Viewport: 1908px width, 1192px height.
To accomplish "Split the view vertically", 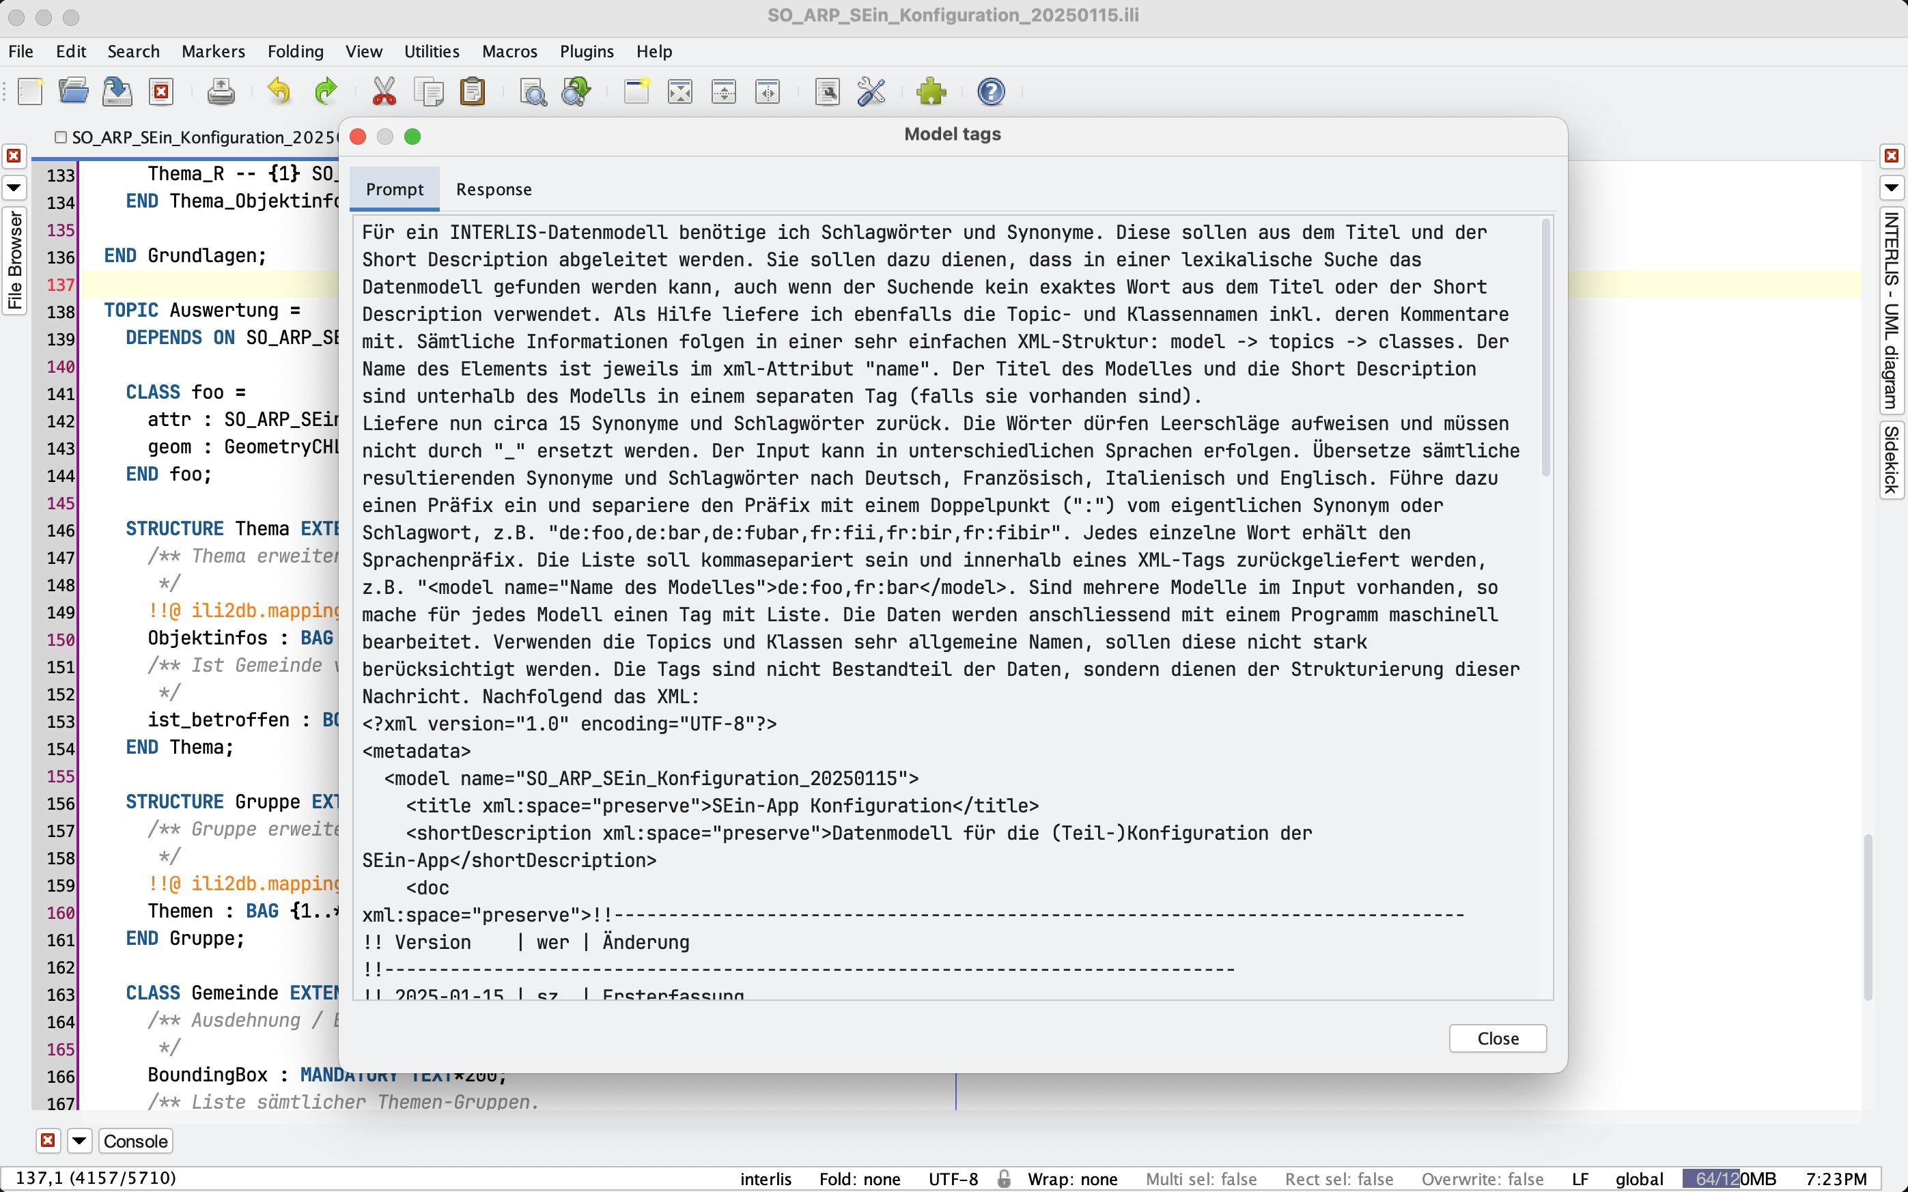I will (x=768, y=91).
